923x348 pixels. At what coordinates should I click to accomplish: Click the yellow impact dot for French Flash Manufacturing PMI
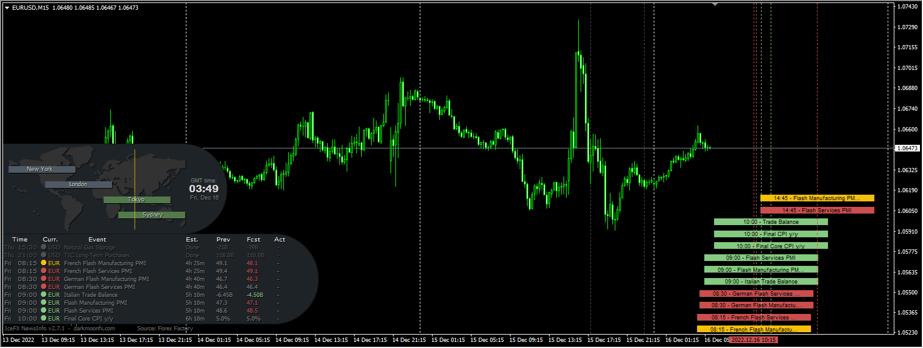pos(44,263)
